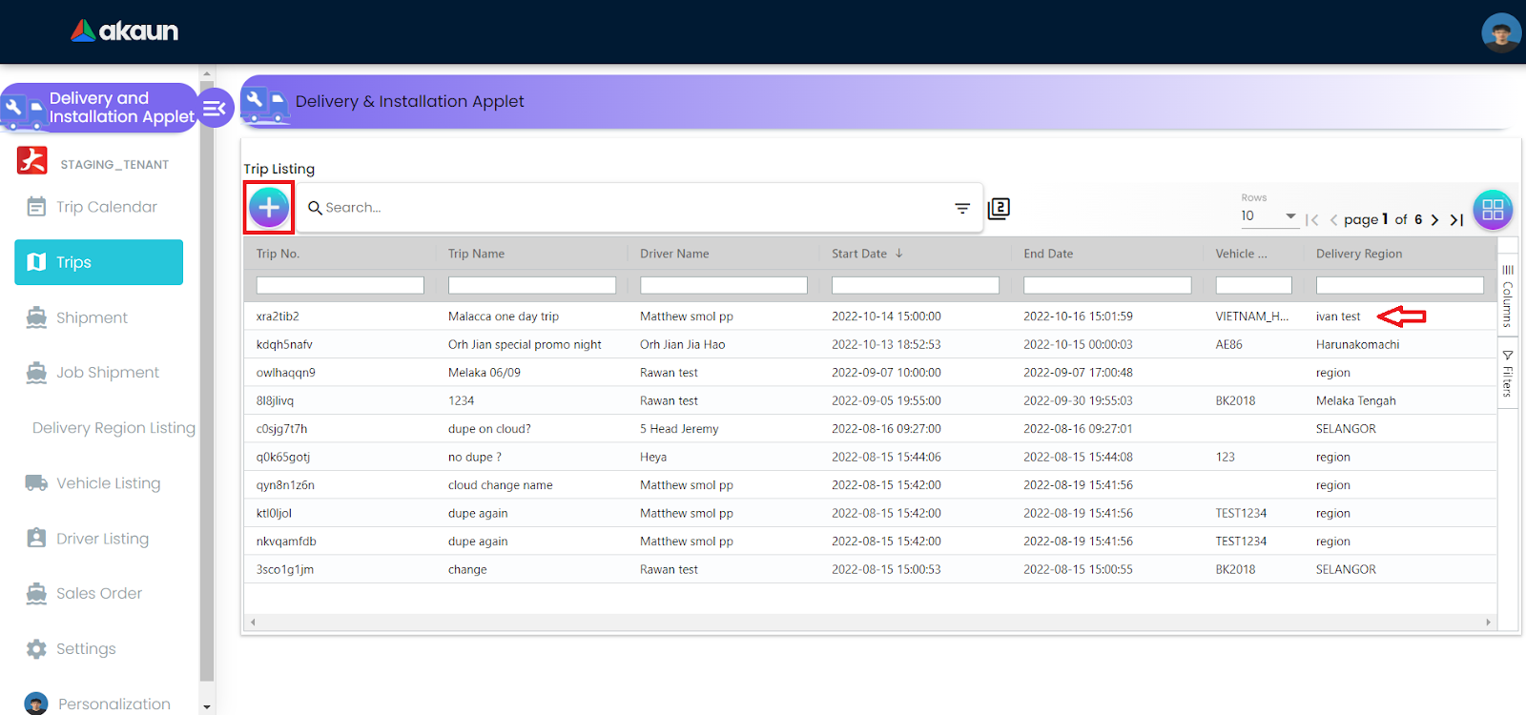Open Delivery Region Listing link
Image resolution: width=1526 pixels, height=715 pixels.
point(113,428)
